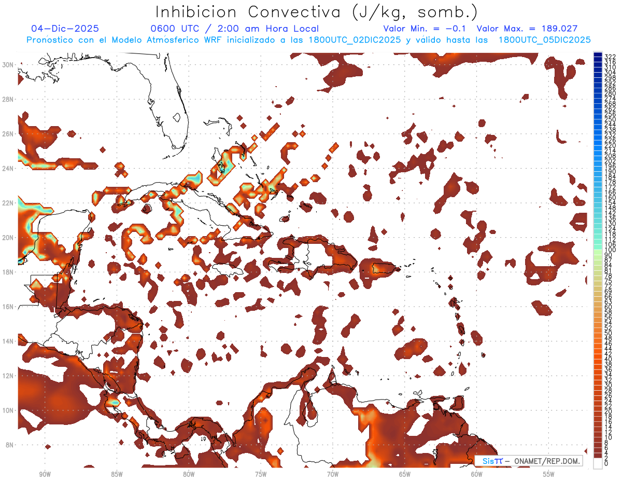622x481 pixels.
Task: Click the '65W' longitude label
Action: [x=405, y=474]
